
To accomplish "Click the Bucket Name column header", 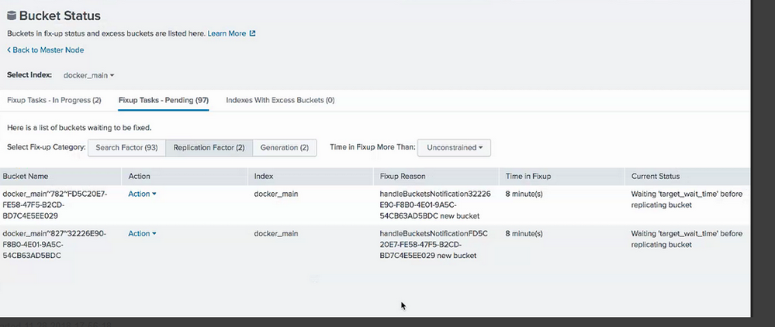I will click(28, 177).
